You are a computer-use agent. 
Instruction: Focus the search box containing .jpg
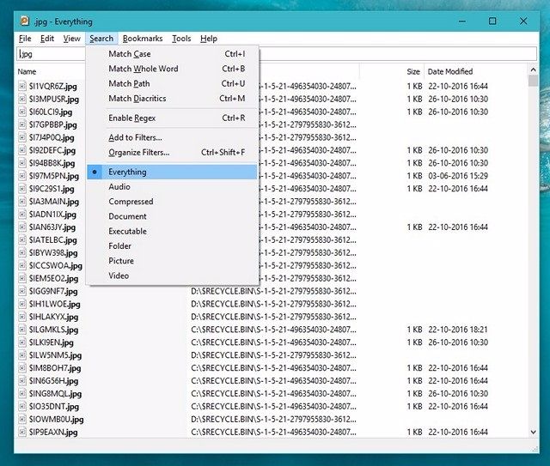[277, 54]
